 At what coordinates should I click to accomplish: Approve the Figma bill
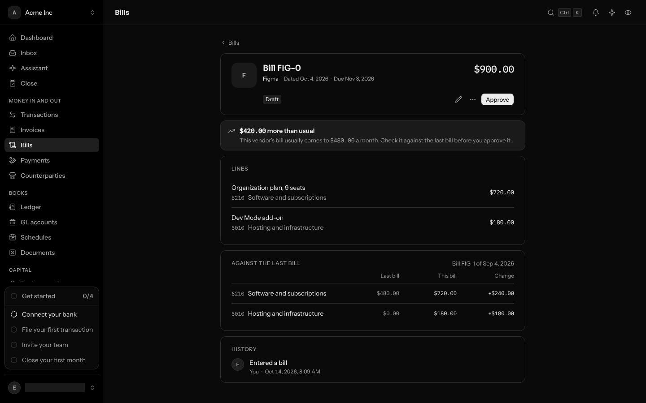498,99
